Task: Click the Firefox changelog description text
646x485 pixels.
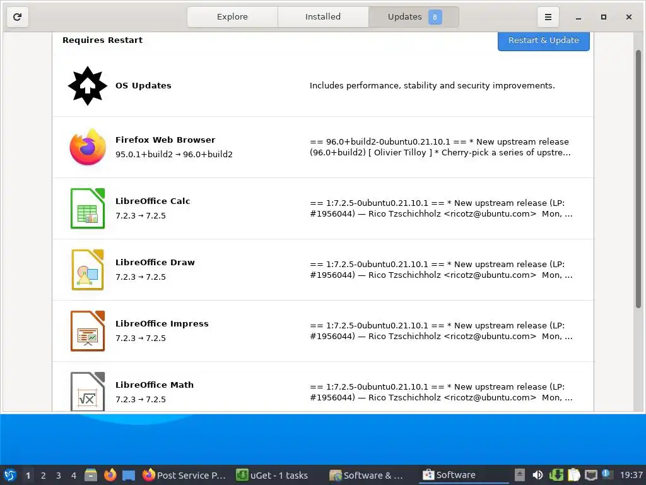Action: point(440,147)
